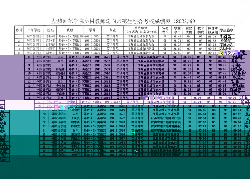
Task: Click the name 尹文杰 in row 29
Action: tap(75, 151)
